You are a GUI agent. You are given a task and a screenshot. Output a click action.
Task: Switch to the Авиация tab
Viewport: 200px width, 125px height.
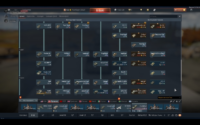[x=40, y=16]
